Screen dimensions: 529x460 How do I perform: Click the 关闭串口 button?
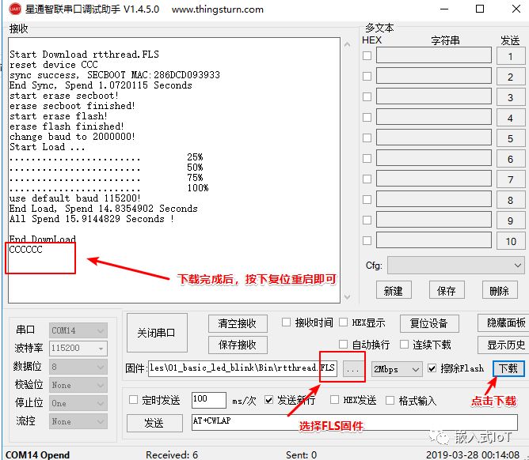click(x=162, y=332)
